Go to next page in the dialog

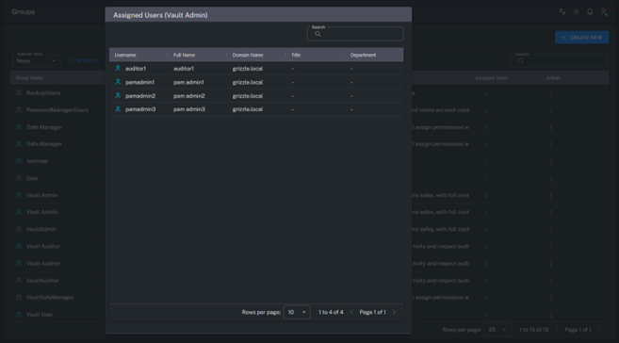pyautogui.click(x=394, y=312)
